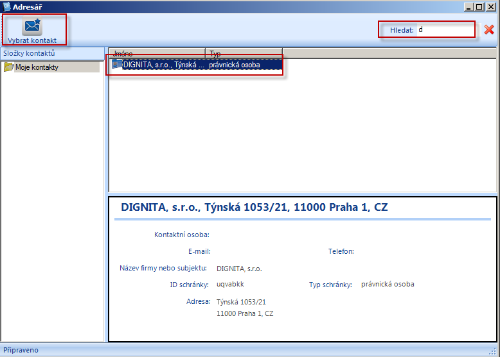Minimize the Adresář window
Image resolution: width=500 pixels, height=357 pixels.
pyautogui.click(x=469, y=6)
